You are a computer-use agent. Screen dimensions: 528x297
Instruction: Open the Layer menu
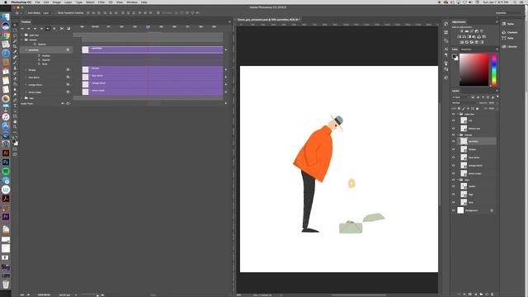(68, 2)
